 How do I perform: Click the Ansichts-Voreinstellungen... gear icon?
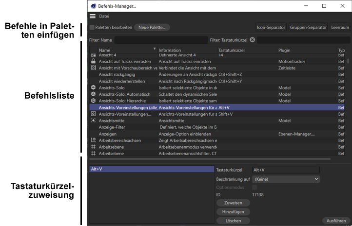pyautogui.click(x=93, y=114)
